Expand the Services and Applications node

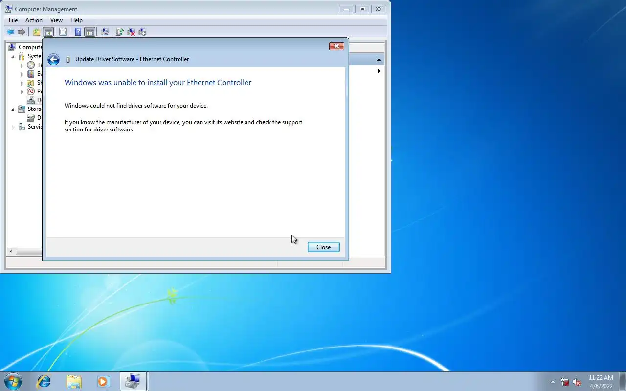[x=13, y=127]
